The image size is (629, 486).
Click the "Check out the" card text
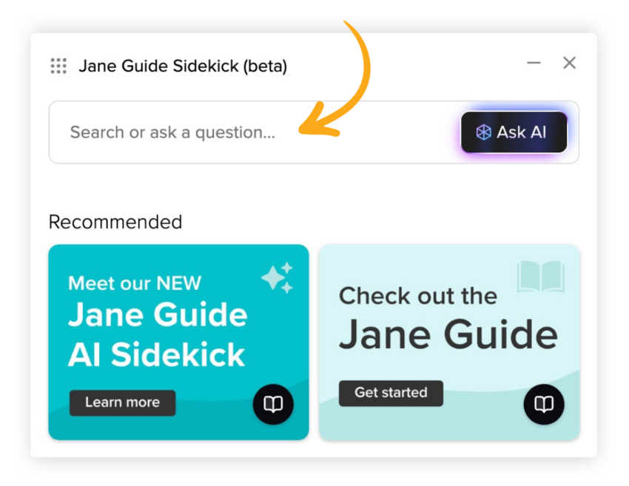click(417, 296)
